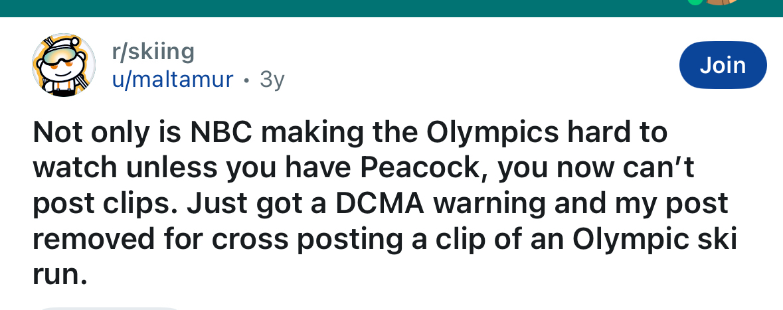This screenshot has height=310, width=783.
Task: Click the post flair pill below the title
Action: coord(106,308)
